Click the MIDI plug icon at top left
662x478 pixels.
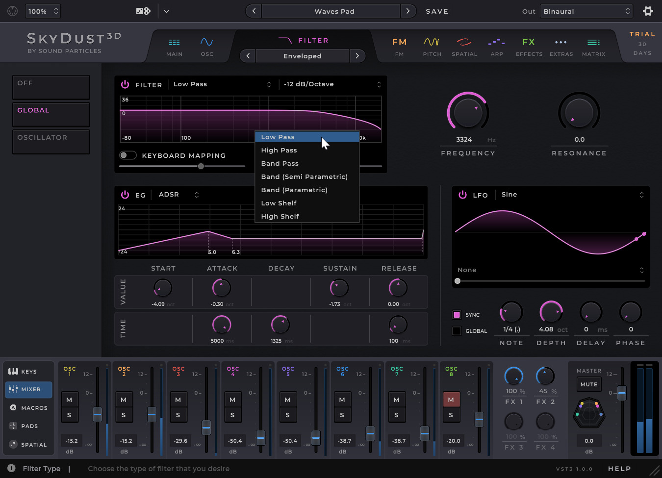13,11
